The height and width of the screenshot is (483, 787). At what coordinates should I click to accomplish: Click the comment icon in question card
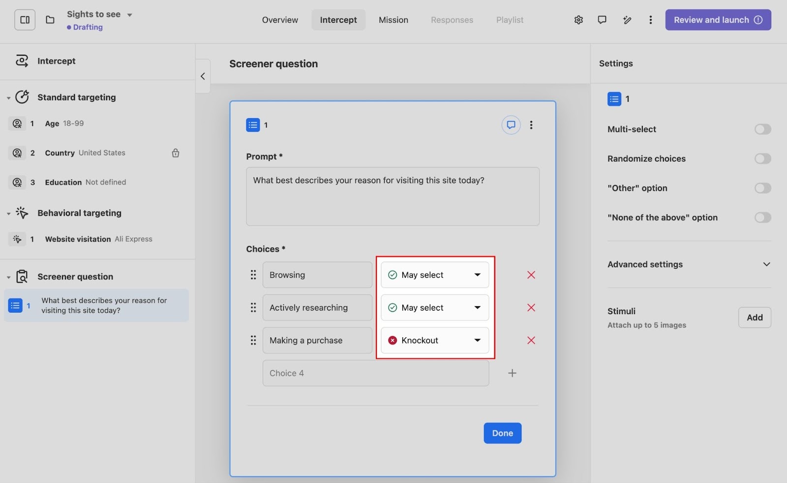tap(511, 125)
